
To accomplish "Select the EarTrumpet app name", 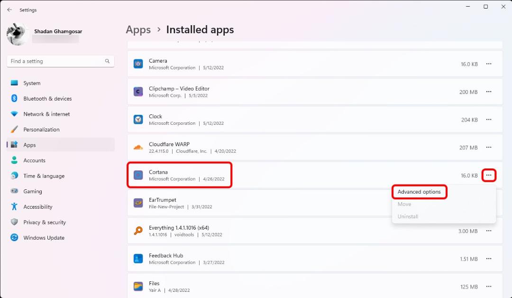I will pyautogui.click(x=162, y=200).
